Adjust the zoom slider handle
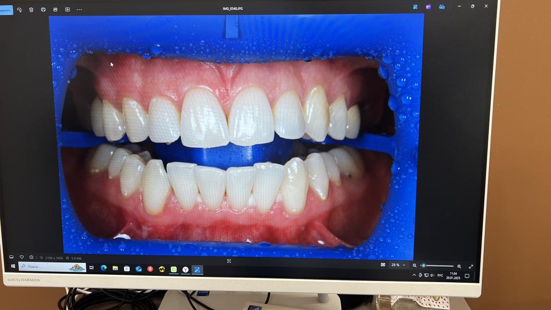This screenshot has height=310, width=551. [x=424, y=266]
